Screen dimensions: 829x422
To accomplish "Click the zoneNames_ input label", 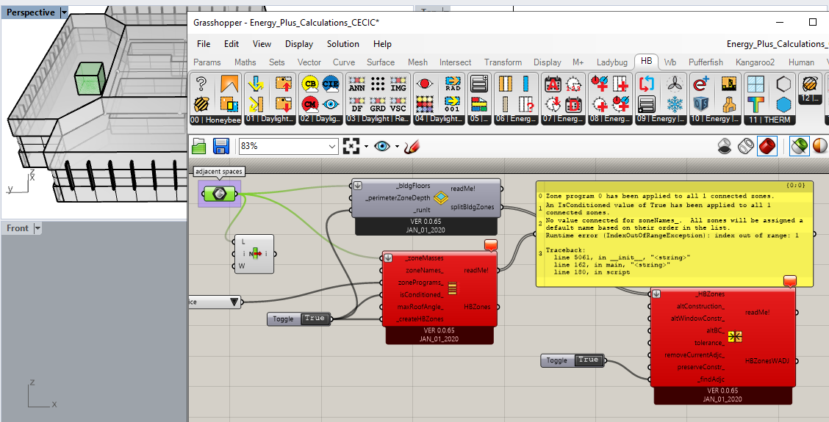I will coord(425,270).
